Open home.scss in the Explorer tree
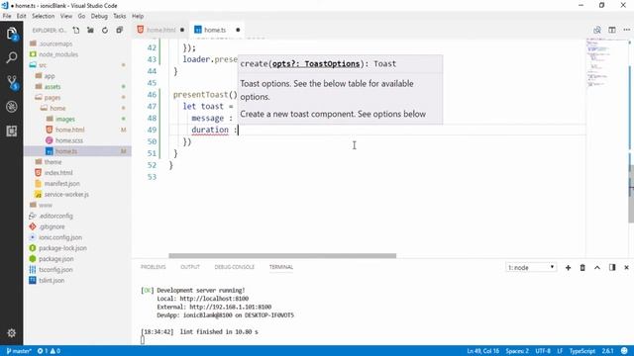This screenshot has height=356, width=634. tap(69, 140)
